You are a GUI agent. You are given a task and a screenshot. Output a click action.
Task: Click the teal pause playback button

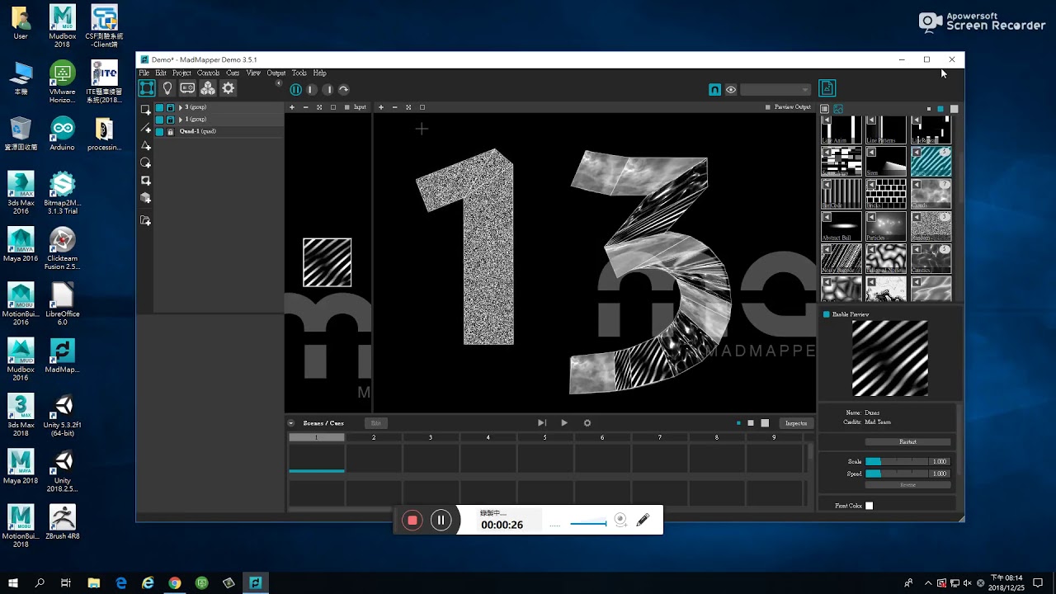pos(295,89)
